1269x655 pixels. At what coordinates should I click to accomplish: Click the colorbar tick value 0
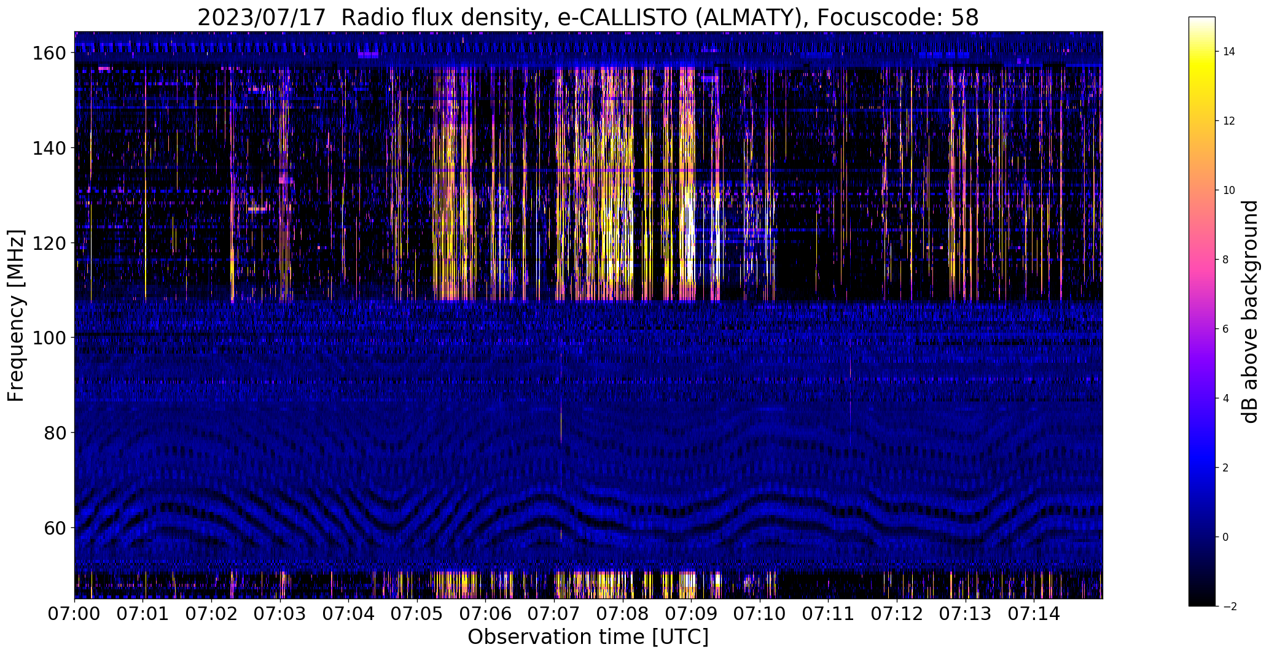(1226, 538)
